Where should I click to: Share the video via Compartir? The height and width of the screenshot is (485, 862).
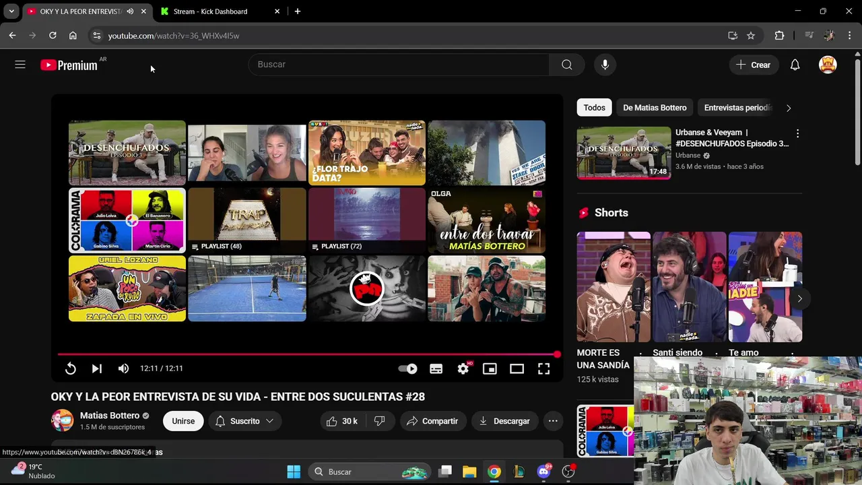[x=433, y=421]
